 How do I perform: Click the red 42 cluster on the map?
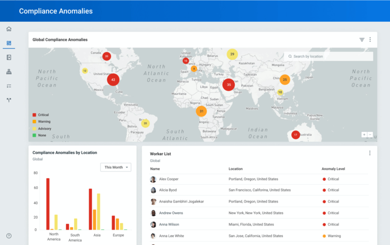pos(113,80)
